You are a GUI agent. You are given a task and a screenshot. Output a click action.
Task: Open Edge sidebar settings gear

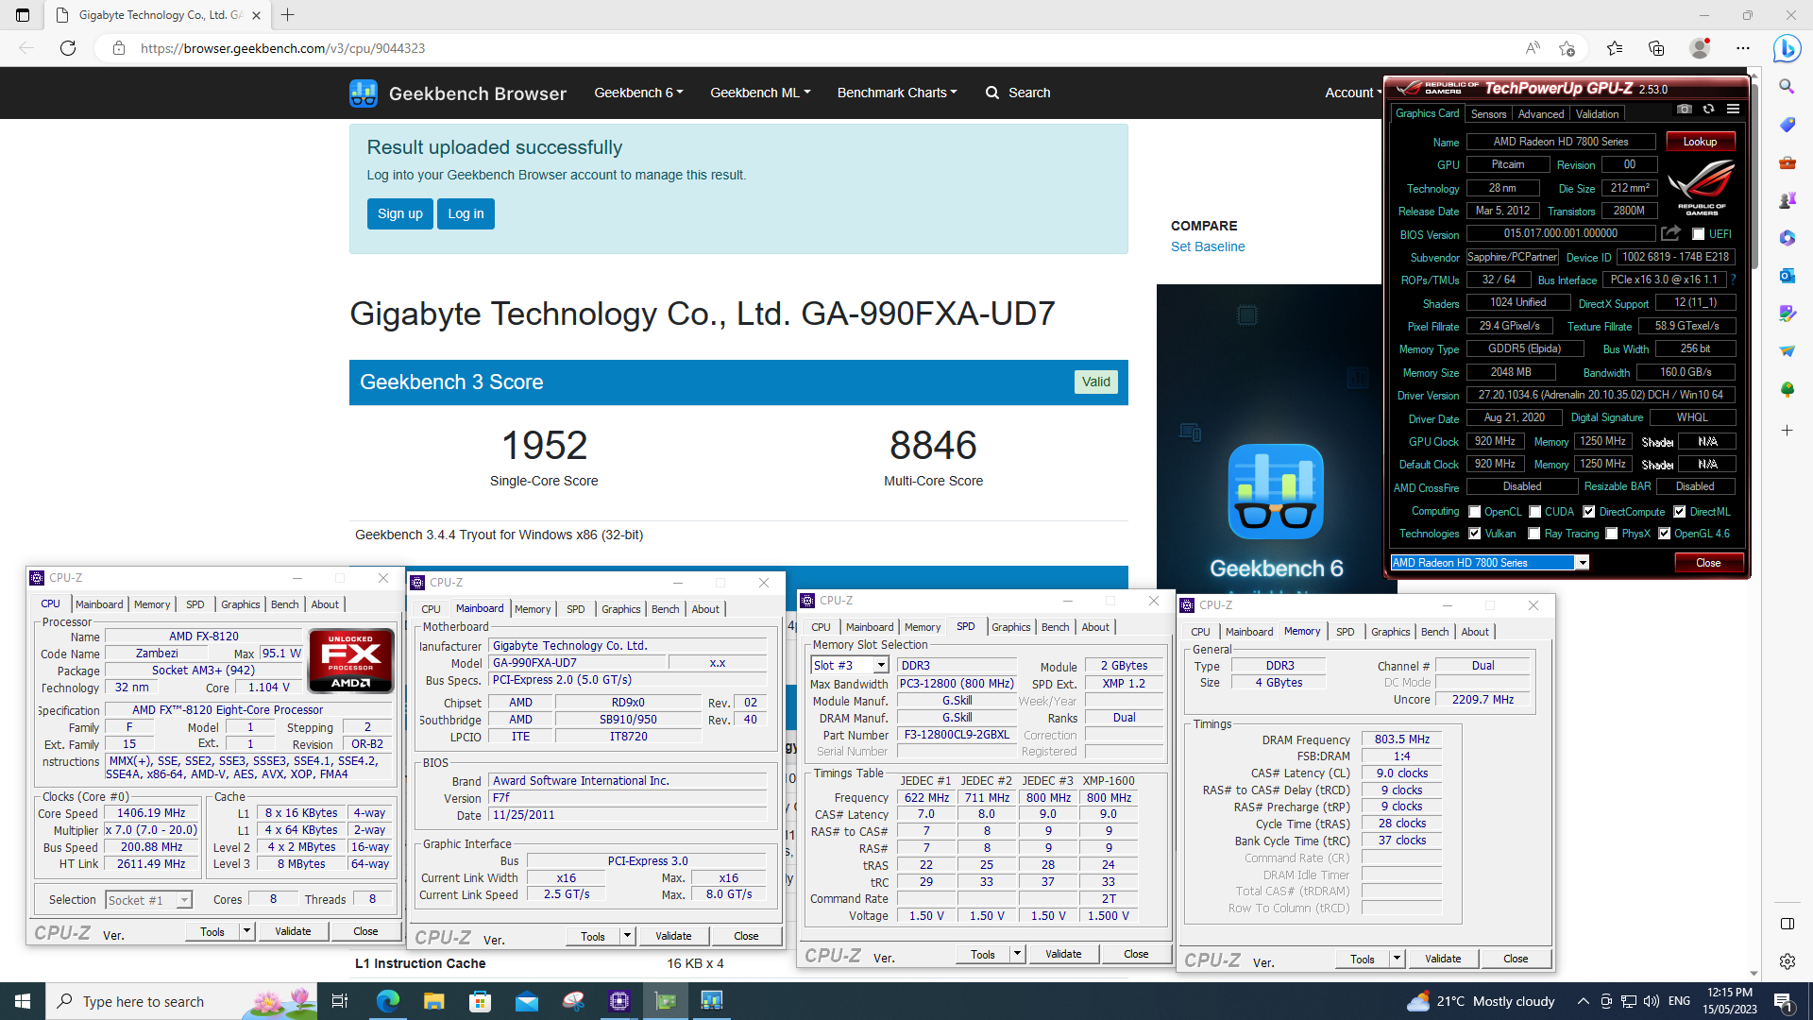(1787, 961)
